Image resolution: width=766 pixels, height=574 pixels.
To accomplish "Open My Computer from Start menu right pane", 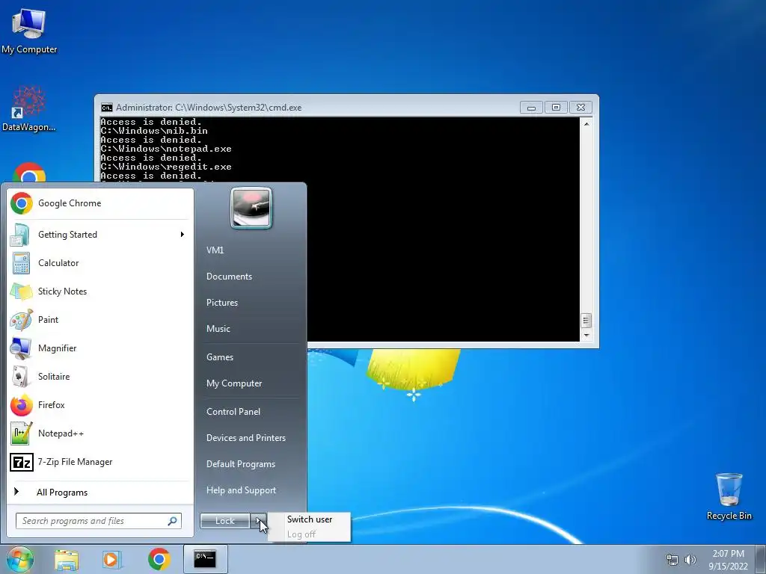I will pyautogui.click(x=234, y=383).
